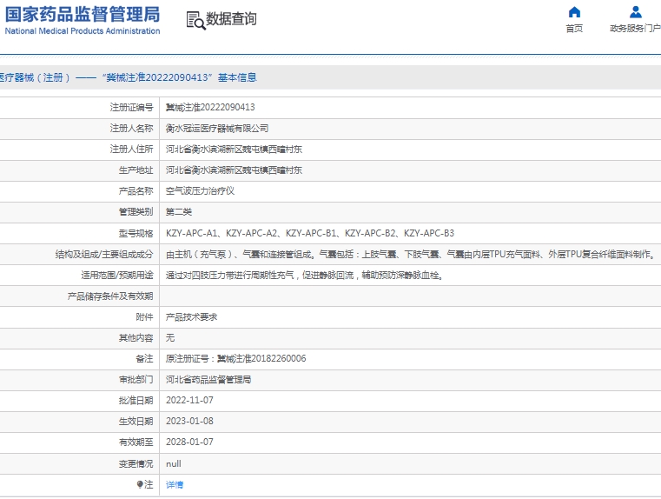Click registrant name 衡水冠运医疗器械有限公司
The width and height of the screenshot is (661, 499).
[217, 129]
